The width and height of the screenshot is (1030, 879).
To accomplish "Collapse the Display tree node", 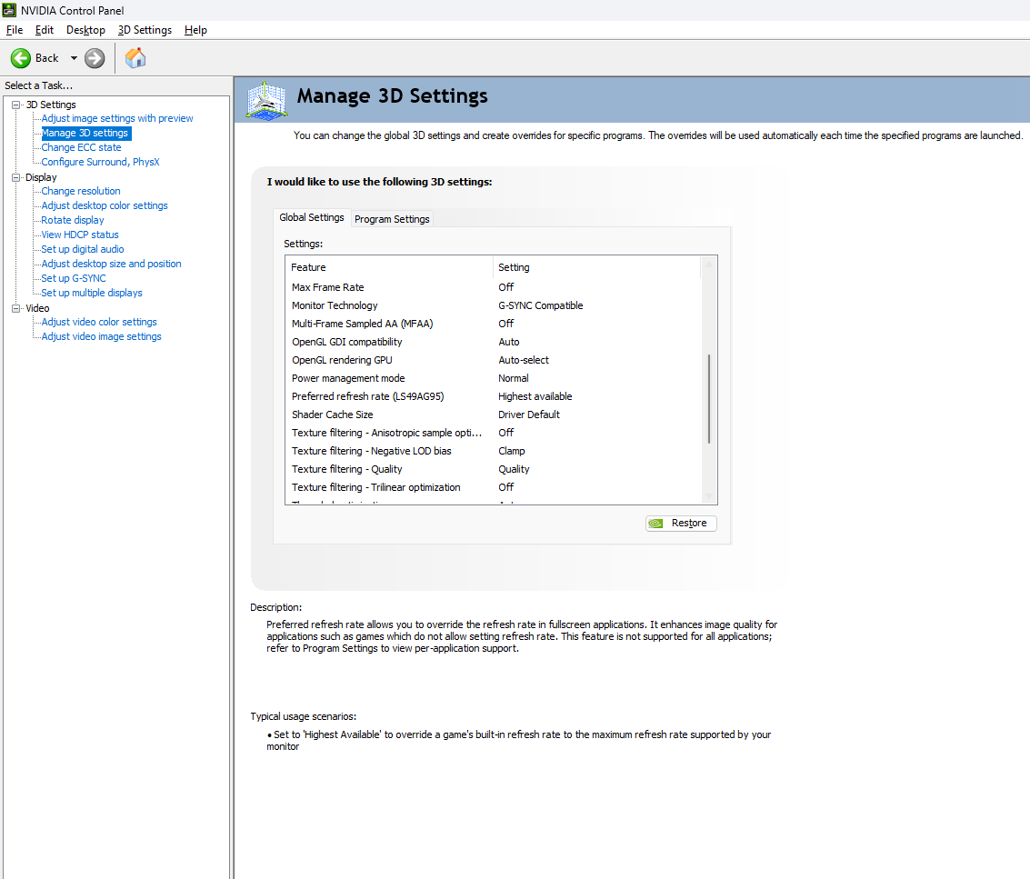I will pyautogui.click(x=15, y=177).
